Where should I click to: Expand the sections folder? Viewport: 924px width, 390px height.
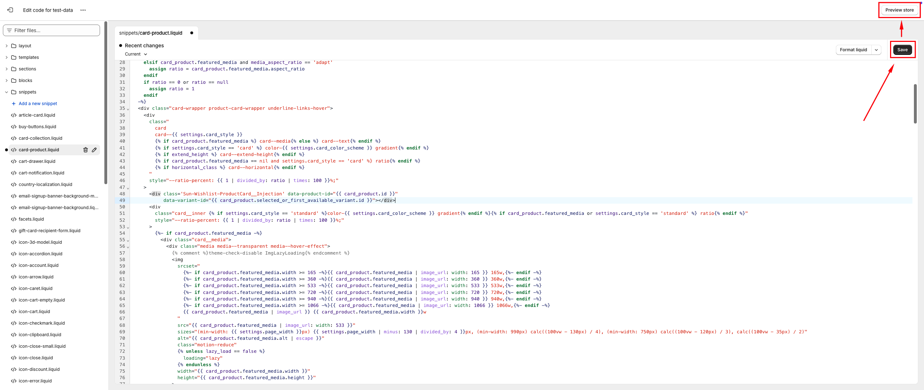(x=6, y=69)
